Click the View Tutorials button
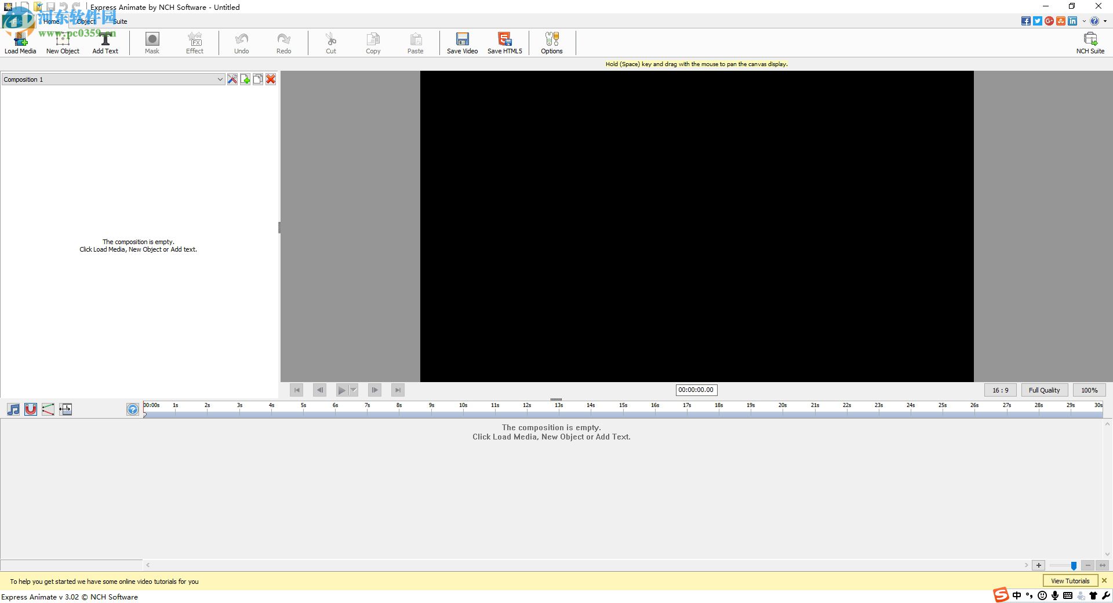 (x=1070, y=581)
